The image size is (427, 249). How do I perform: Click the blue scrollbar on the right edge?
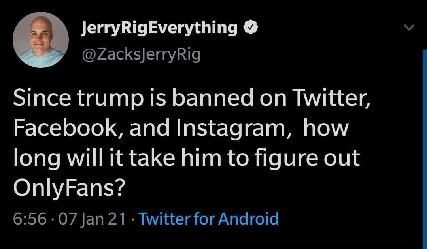pyautogui.click(x=425, y=138)
